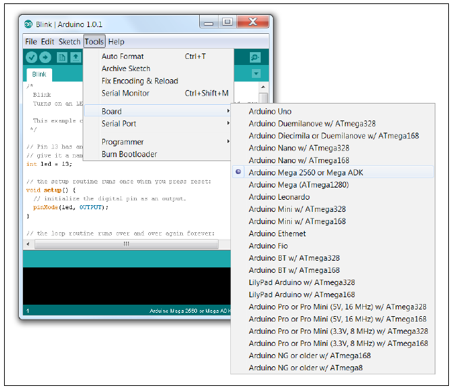Select Arduino Duemilanove w/ ATmega328
Image resolution: width=453 pixels, height=392 pixels.
[333, 124]
